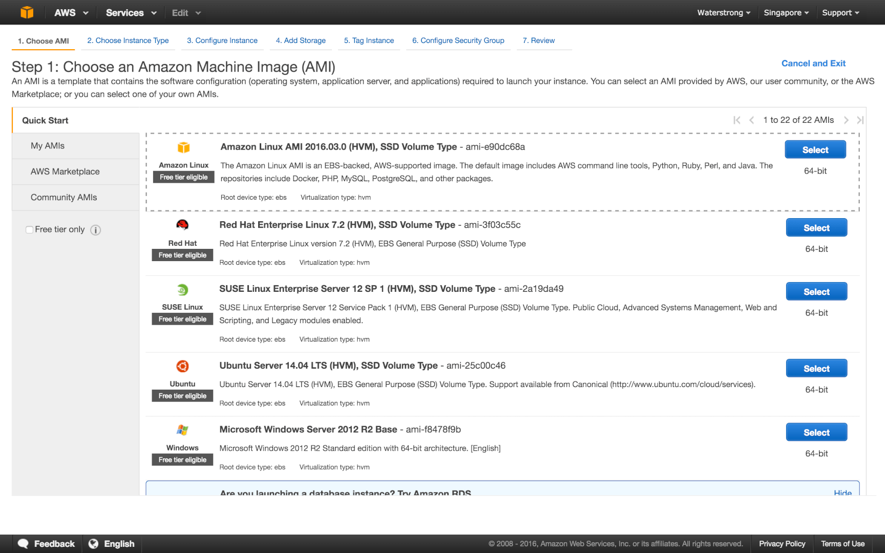This screenshot has height=553, width=885.
Task: Hide the Amazon RDS suggestion banner
Action: [842, 493]
